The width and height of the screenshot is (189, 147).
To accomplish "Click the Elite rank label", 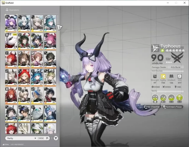I will coord(168,59).
